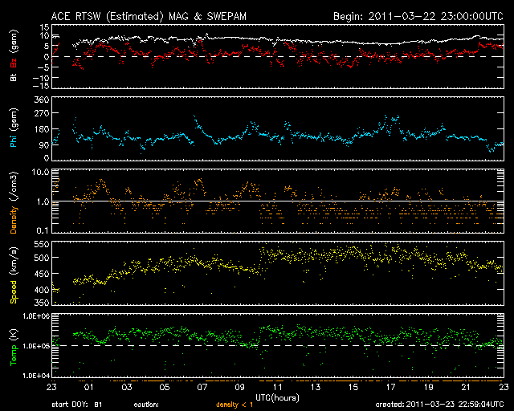Click the "10.0" tick on the Density axis

pyautogui.click(x=41, y=172)
